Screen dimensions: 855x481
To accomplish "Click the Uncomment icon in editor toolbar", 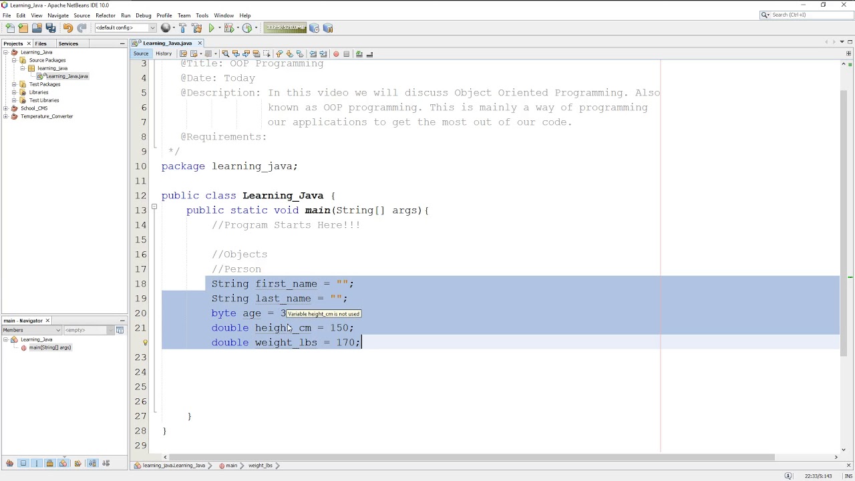I will pos(369,53).
